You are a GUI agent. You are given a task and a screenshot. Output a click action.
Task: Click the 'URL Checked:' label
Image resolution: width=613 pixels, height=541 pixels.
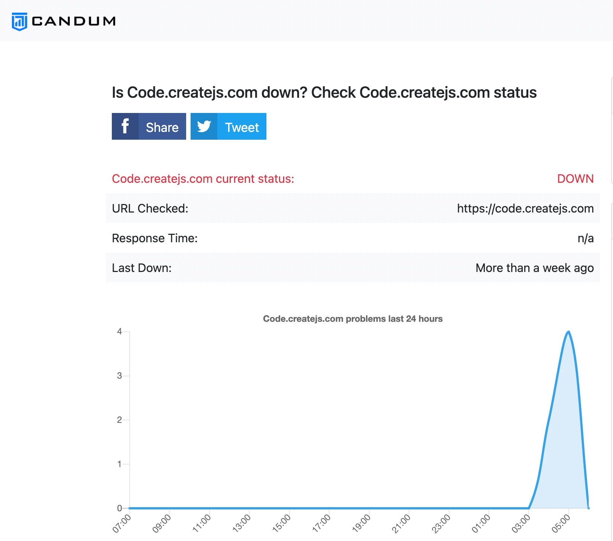point(150,208)
